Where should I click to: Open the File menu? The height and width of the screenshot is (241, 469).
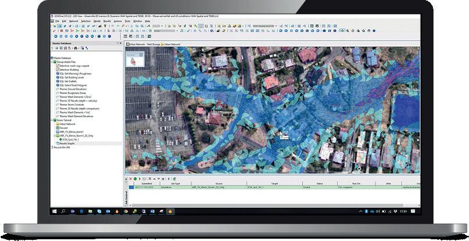click(58, 21)
